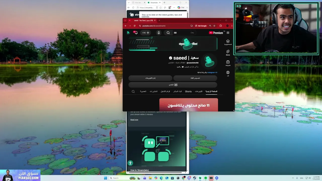Click the YouTube search magnifier button
Viewport: 322px width, 181px height.
tap(168, 33)
